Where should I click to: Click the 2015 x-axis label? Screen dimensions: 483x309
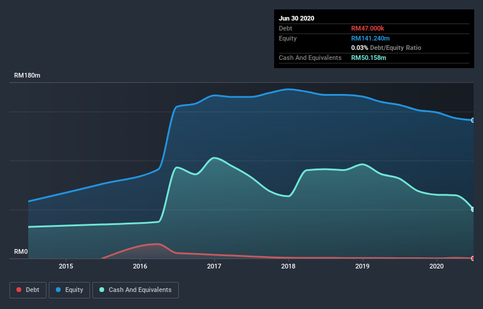[x=66, y=266]
